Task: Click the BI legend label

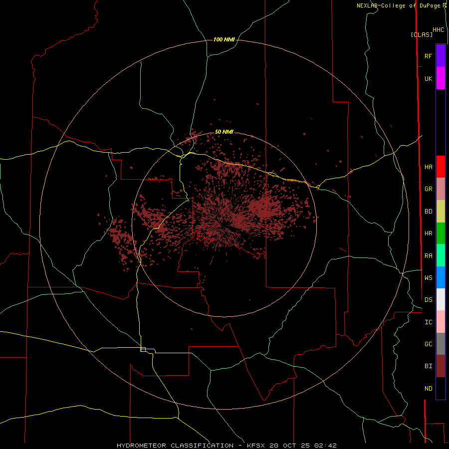Action: (x=428, y=366)
